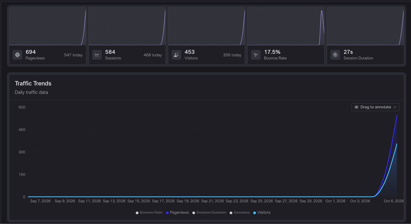The width and height of the screenshot is (411, 224).
Task: Click the 453 Visitors total
Action: 190,52
